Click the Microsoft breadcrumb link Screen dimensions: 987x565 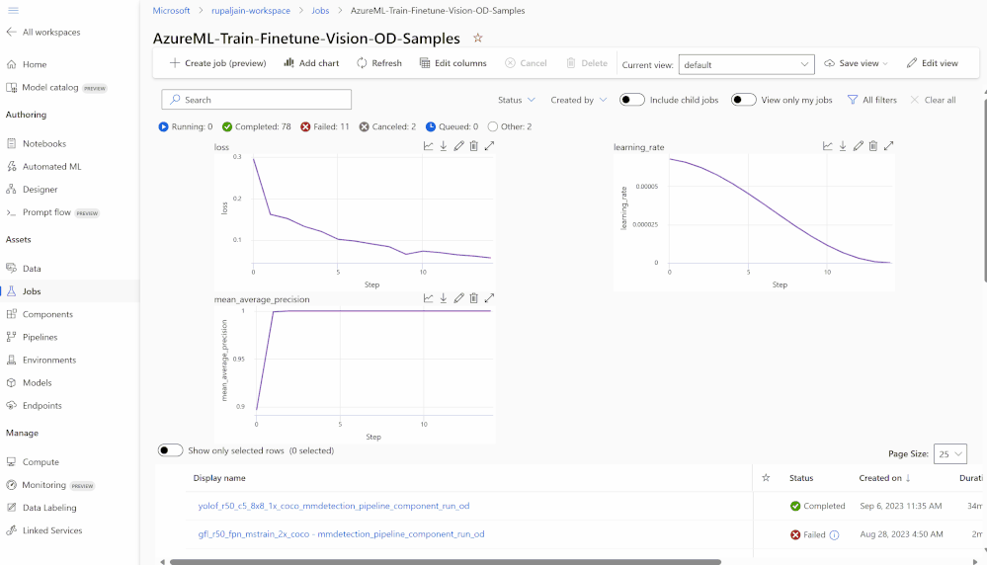(171, 11)
